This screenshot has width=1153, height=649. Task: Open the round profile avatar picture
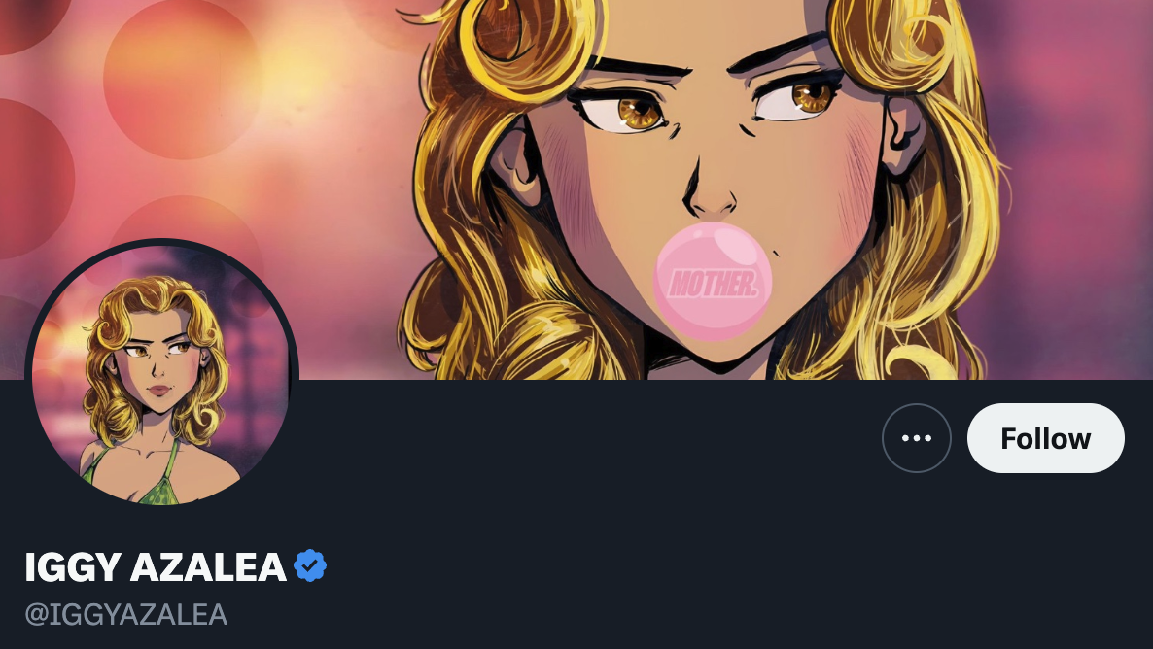pyautogui.click(x=161, y=374)
